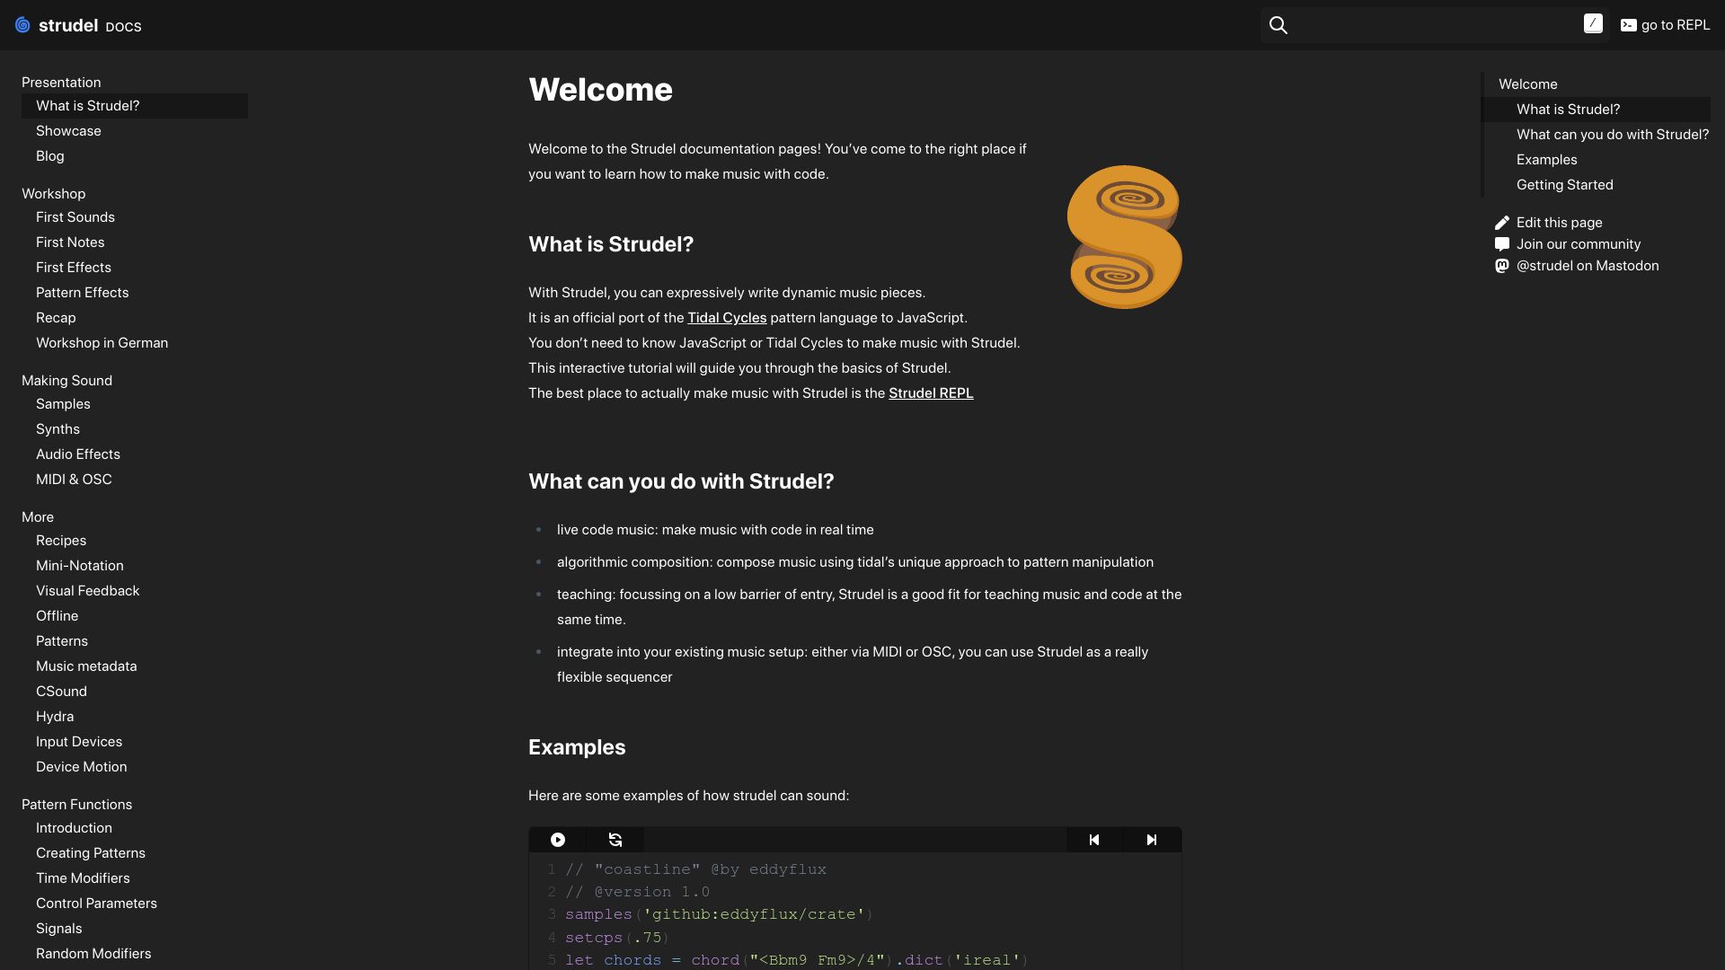This screenshot has width=1725, height=970.
Task: Click the Welcome entry in table of contents
Action: pos(1527,84)
